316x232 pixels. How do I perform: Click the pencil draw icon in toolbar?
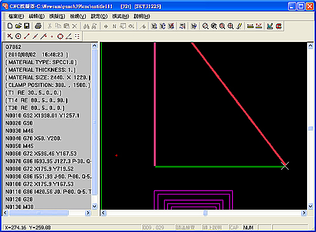click(x=239, y=26)
